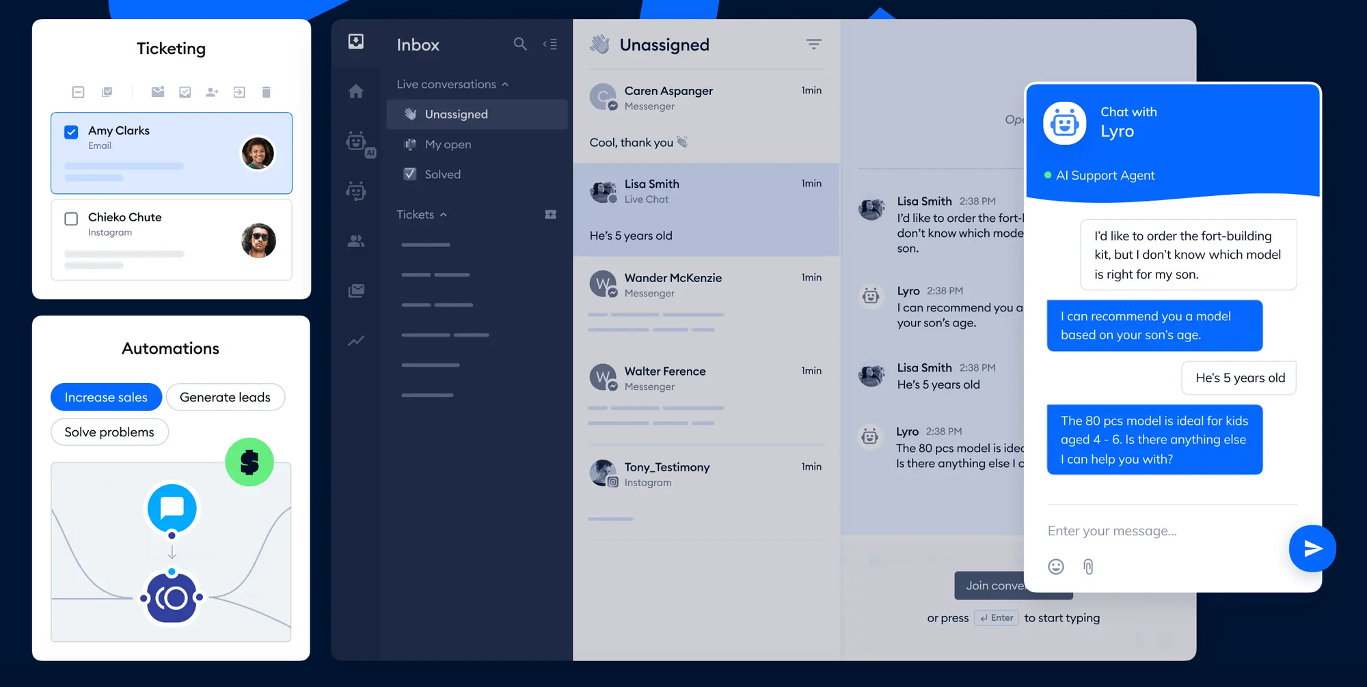
Task: Uncheck the Amy Clarks ticket checkbox
Action: (x=71, y=132)
